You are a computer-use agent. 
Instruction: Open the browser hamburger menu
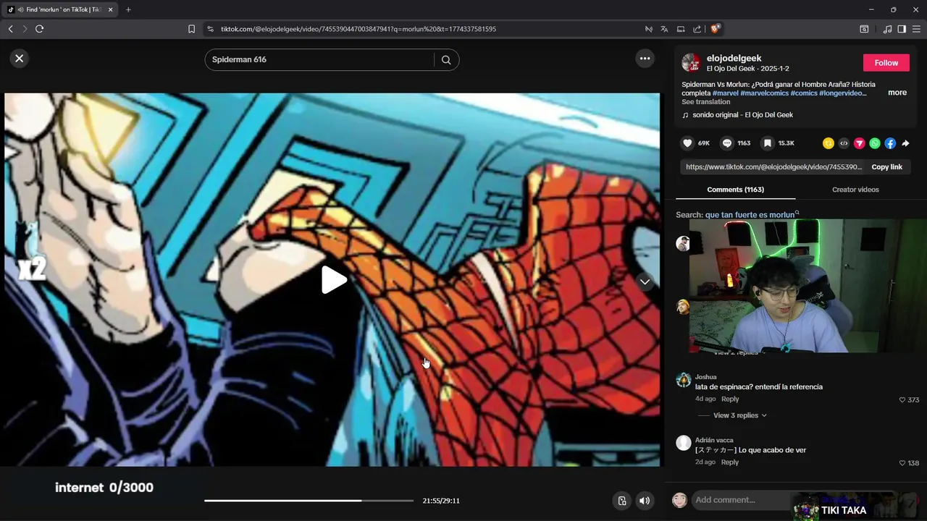point(916,29)
